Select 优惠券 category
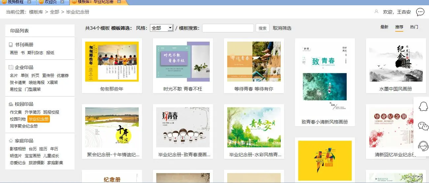 click(x=63, y=76)
